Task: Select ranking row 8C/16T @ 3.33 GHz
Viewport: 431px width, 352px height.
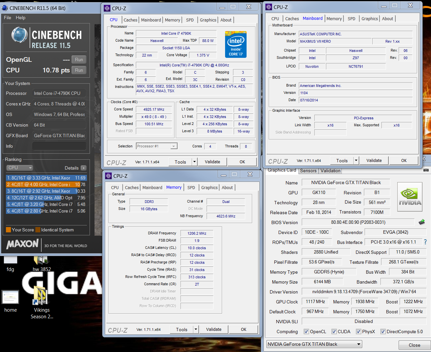Action: (x=46, y=178)
